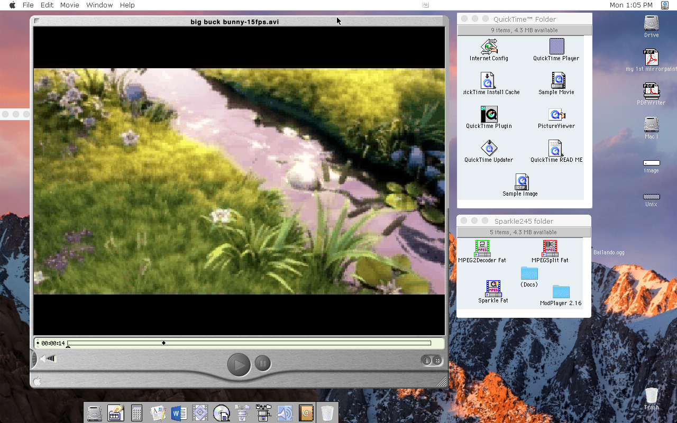Select the Sample Image file icon

[x=522, y=182]
